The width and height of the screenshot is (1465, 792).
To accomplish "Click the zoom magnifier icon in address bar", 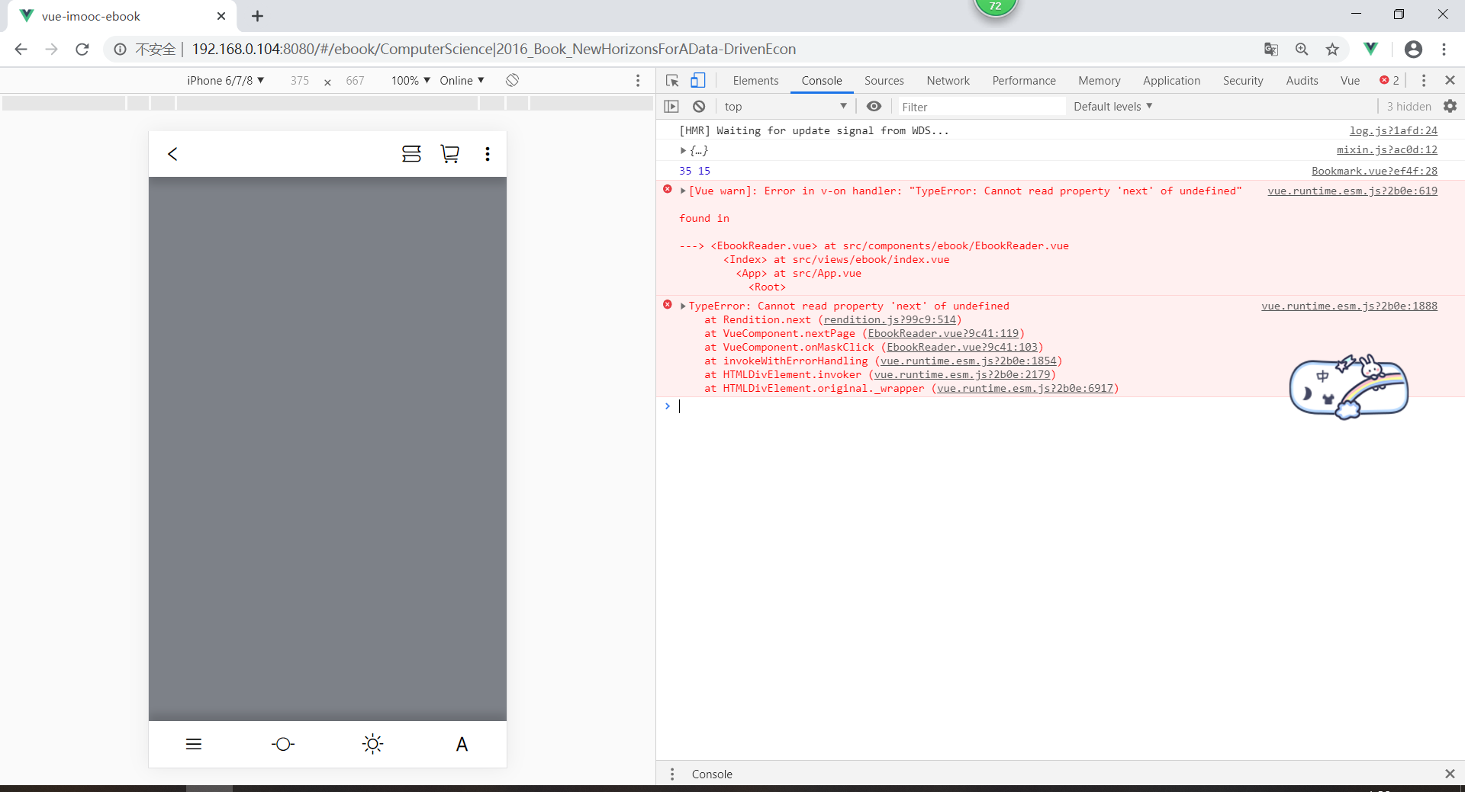I will point(1302,49).
